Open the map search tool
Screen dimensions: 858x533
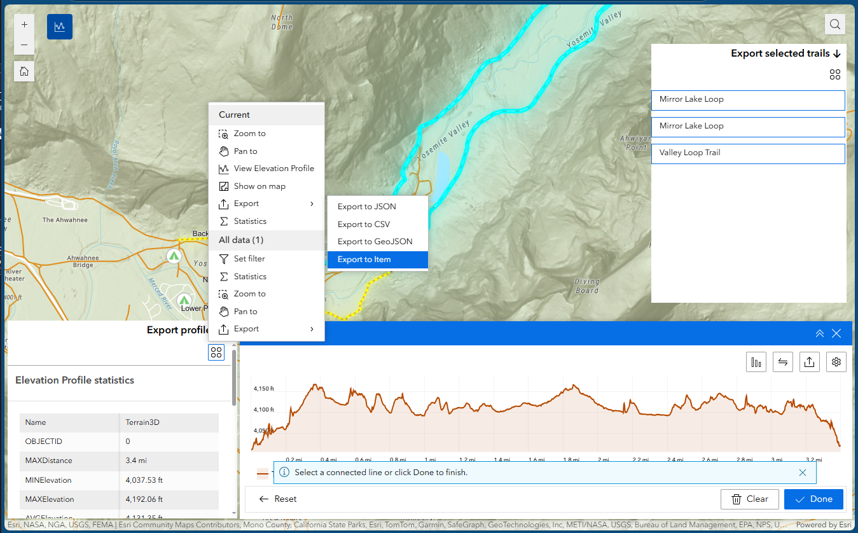(834, 24)
